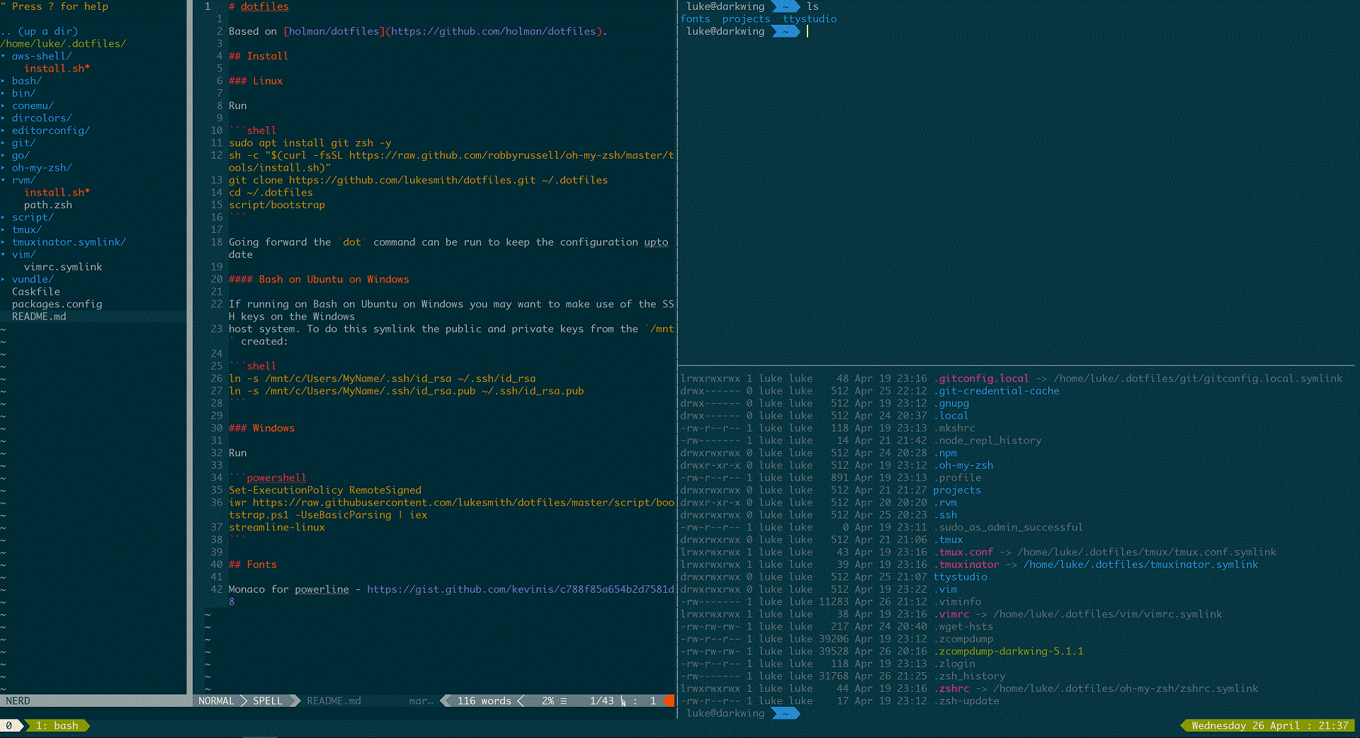Click the .vimrc symlink listing
1360x738 pixels.
951,613
